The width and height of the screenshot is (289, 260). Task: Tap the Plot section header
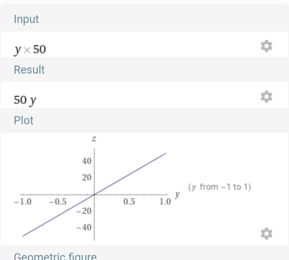click(x=24, y=120)
